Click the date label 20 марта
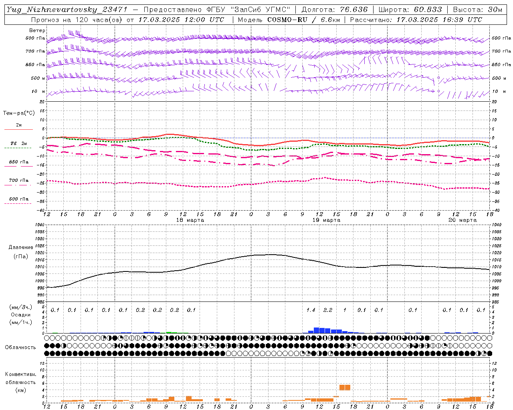The image size is (513, 410). pyautogui.click(x=463, y=220)
